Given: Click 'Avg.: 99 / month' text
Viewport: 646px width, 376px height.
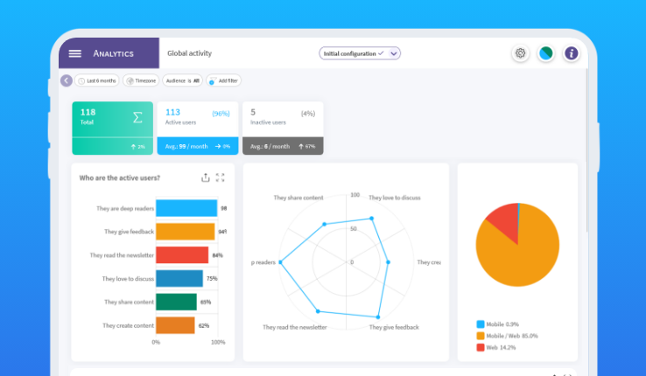Looking at the screenshot, I should pyautogui.click(x=186, y=146).
